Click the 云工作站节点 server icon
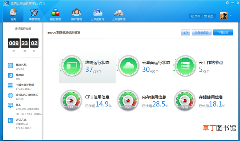The height and width of the screenshot is (141, 240). point(185,66)
